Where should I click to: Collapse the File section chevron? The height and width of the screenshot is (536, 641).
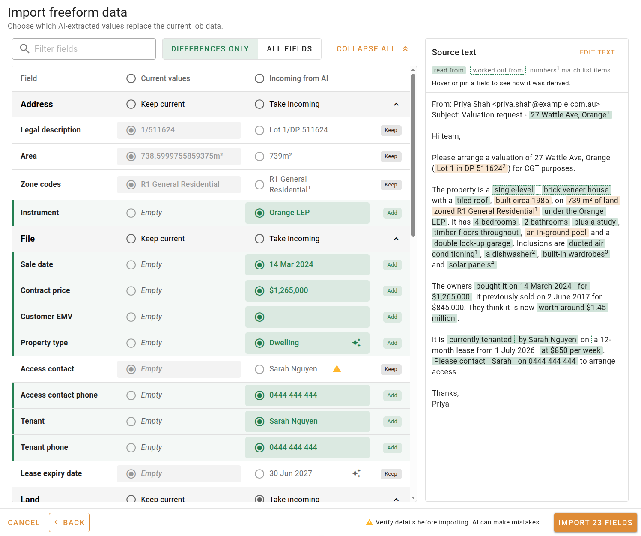[396, 239]
